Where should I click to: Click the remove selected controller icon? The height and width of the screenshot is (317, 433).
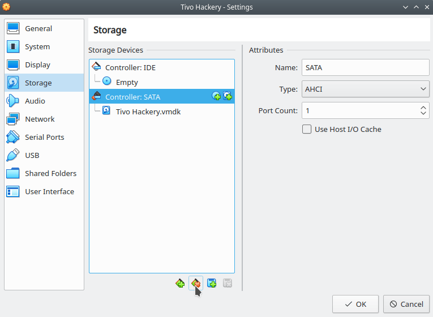[196, 283]
